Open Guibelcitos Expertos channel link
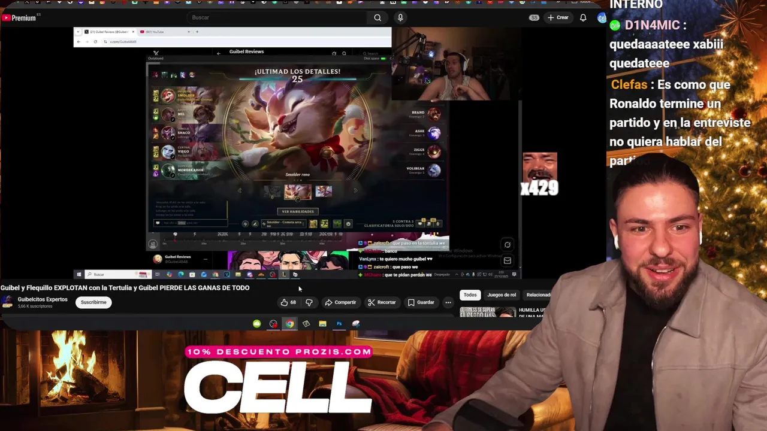The width and height of the screenshot is (767, 431). click(43, 299)
